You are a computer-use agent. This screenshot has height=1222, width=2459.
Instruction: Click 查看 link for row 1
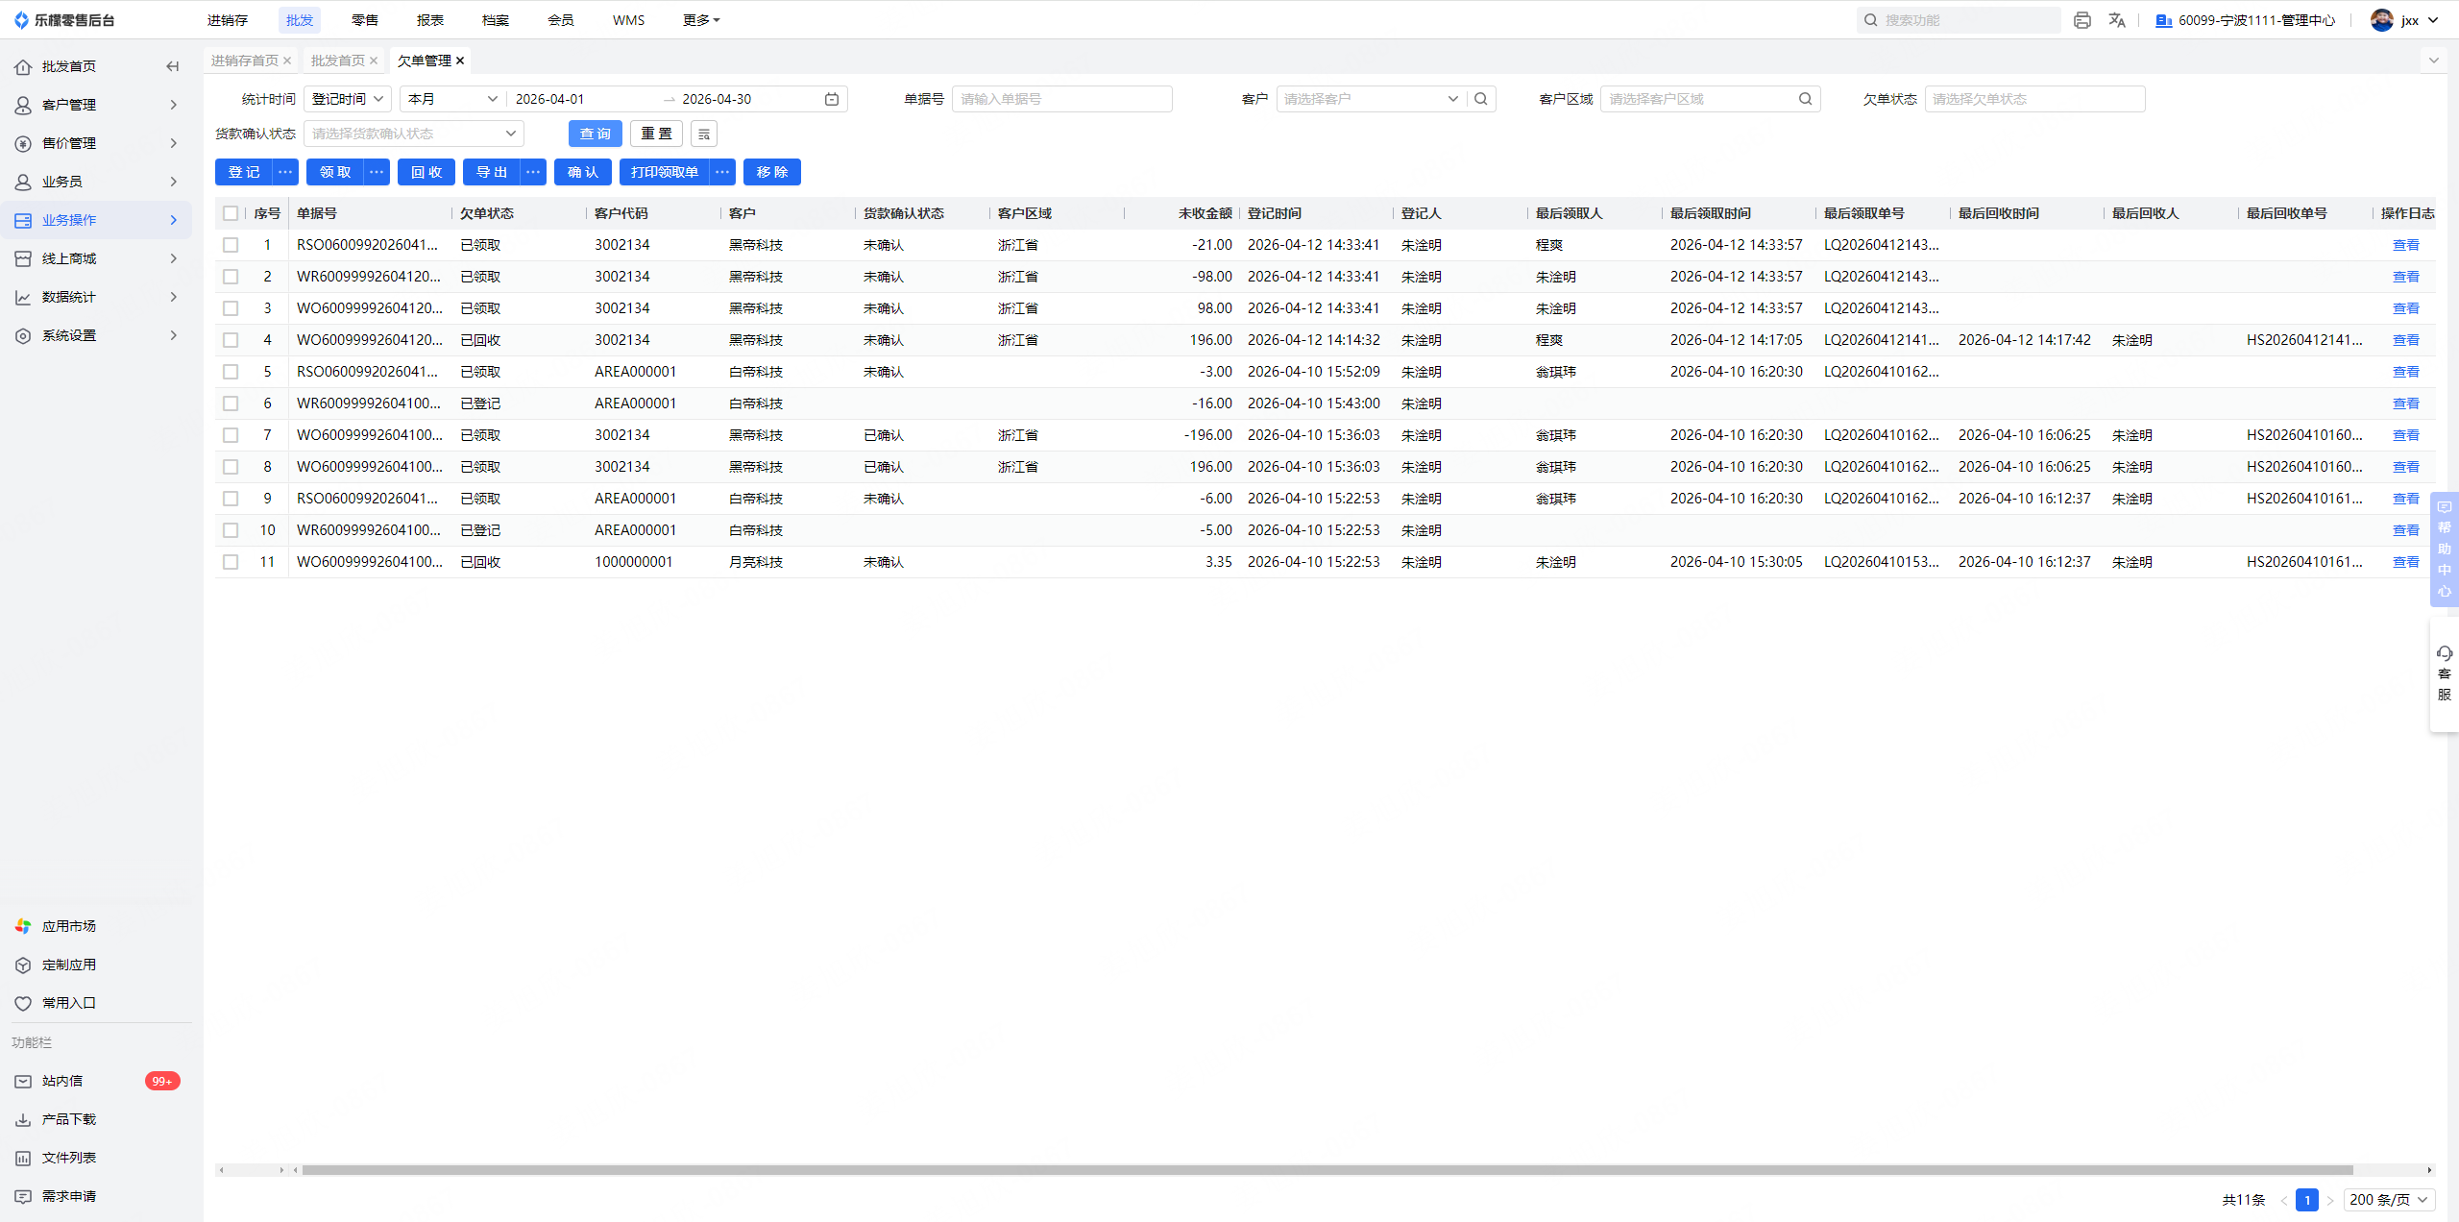click(2405, 245)
